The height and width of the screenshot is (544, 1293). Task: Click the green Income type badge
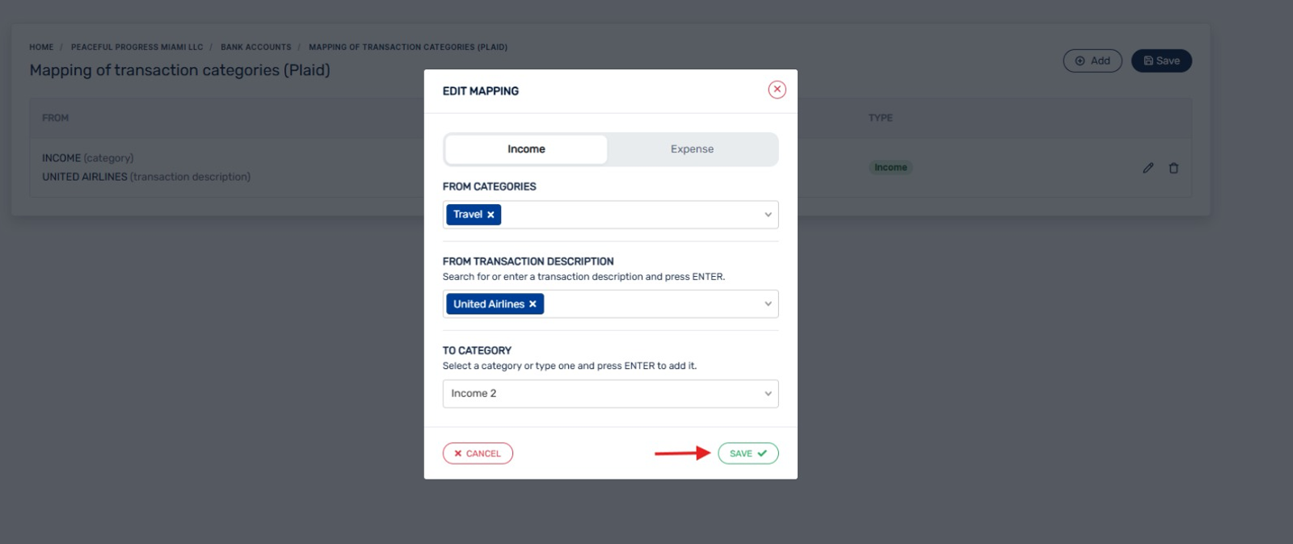891,168
